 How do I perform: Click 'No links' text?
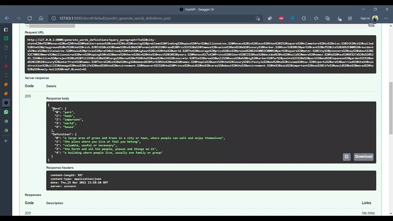coord(368,213)
